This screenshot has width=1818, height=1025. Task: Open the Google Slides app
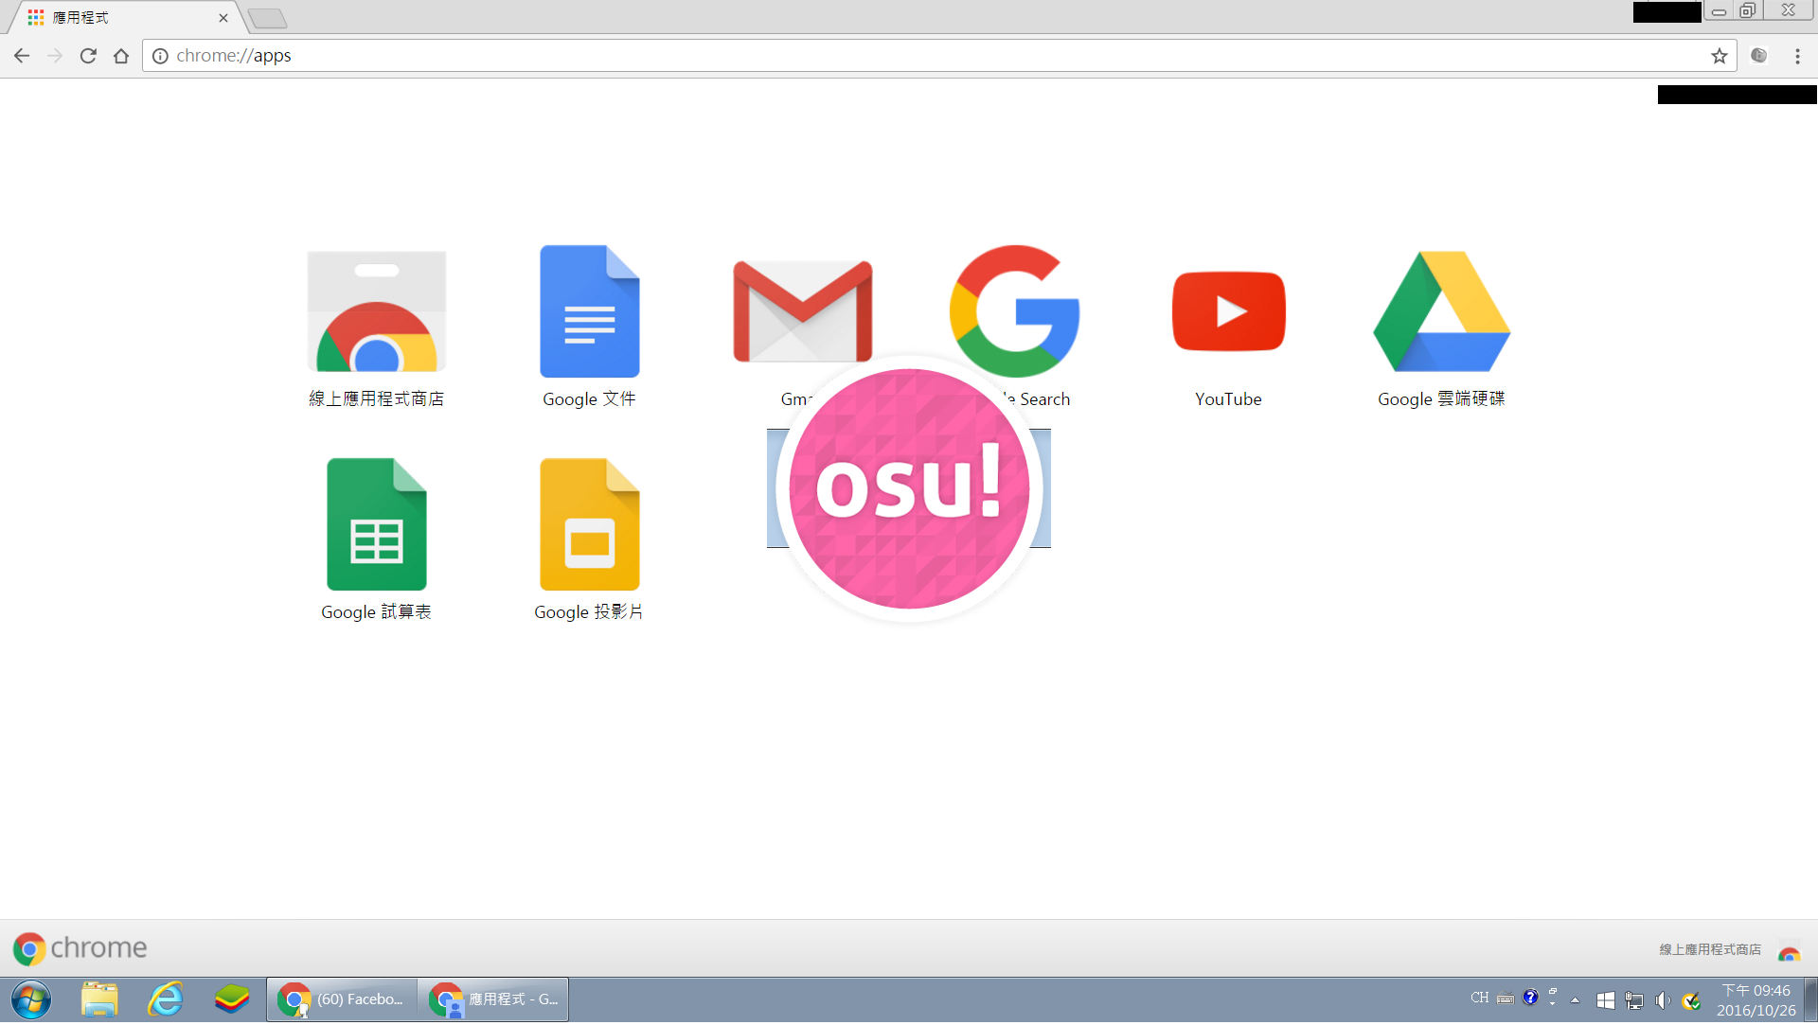(589, 524)
